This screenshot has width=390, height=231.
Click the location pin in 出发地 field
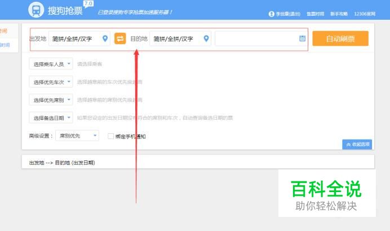pos(105,38)
